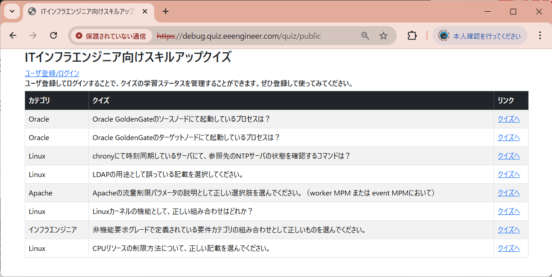The width and height of the screenshot is (552, 277).
Task: Reload the quiz page
Action: [54, 35]
